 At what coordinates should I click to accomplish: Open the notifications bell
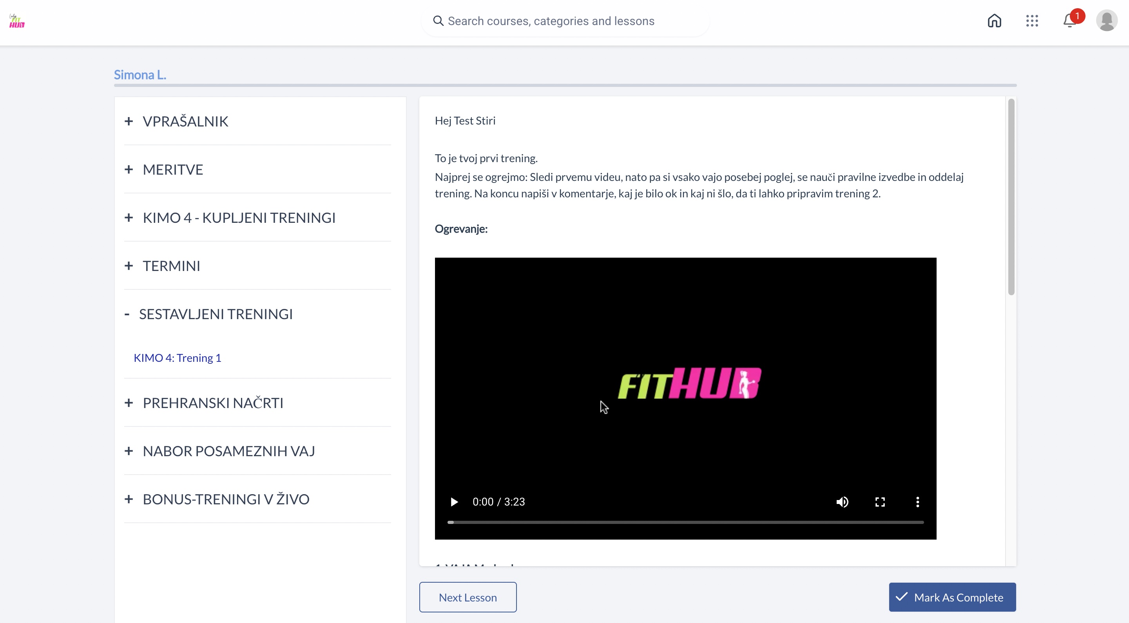click(1070, 21)
